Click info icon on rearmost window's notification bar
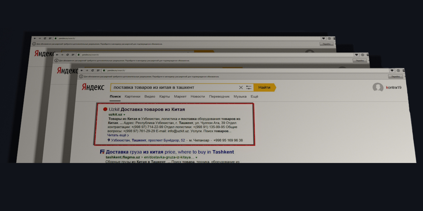The image size is (423, 211). [x=34, y=44]
